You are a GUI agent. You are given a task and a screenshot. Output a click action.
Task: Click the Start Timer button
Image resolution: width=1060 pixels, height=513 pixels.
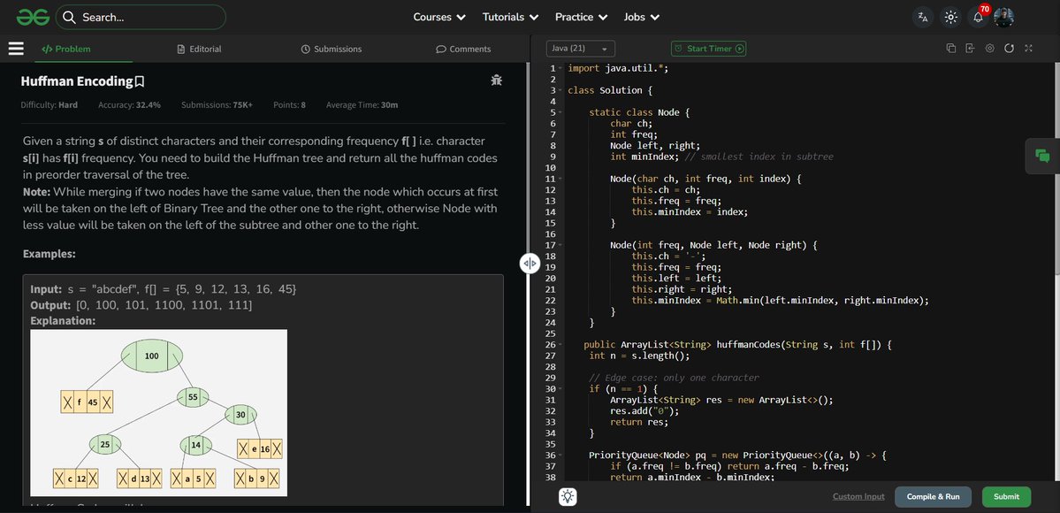click(x=708, y=49)
